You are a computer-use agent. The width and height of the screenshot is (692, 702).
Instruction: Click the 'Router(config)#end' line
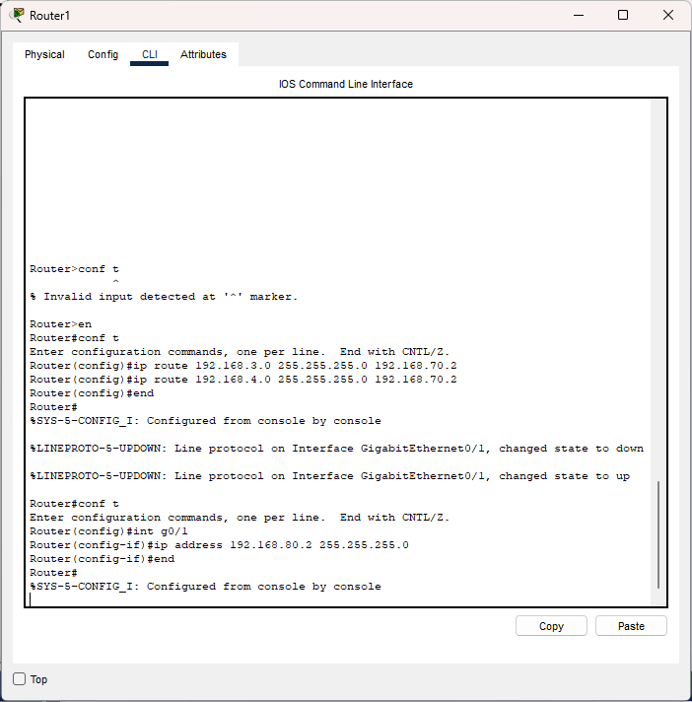pyautogui.click(x=92, y=393)
